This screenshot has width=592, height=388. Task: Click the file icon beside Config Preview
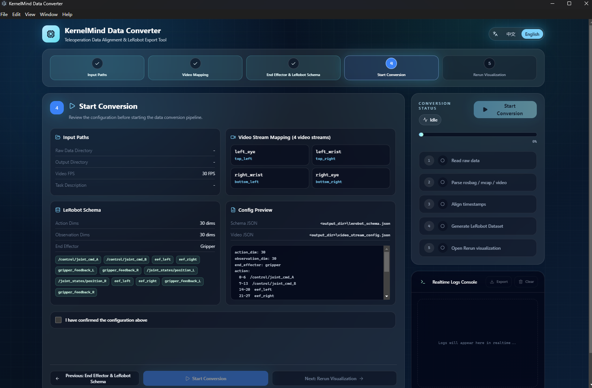[x=233, y=210]
